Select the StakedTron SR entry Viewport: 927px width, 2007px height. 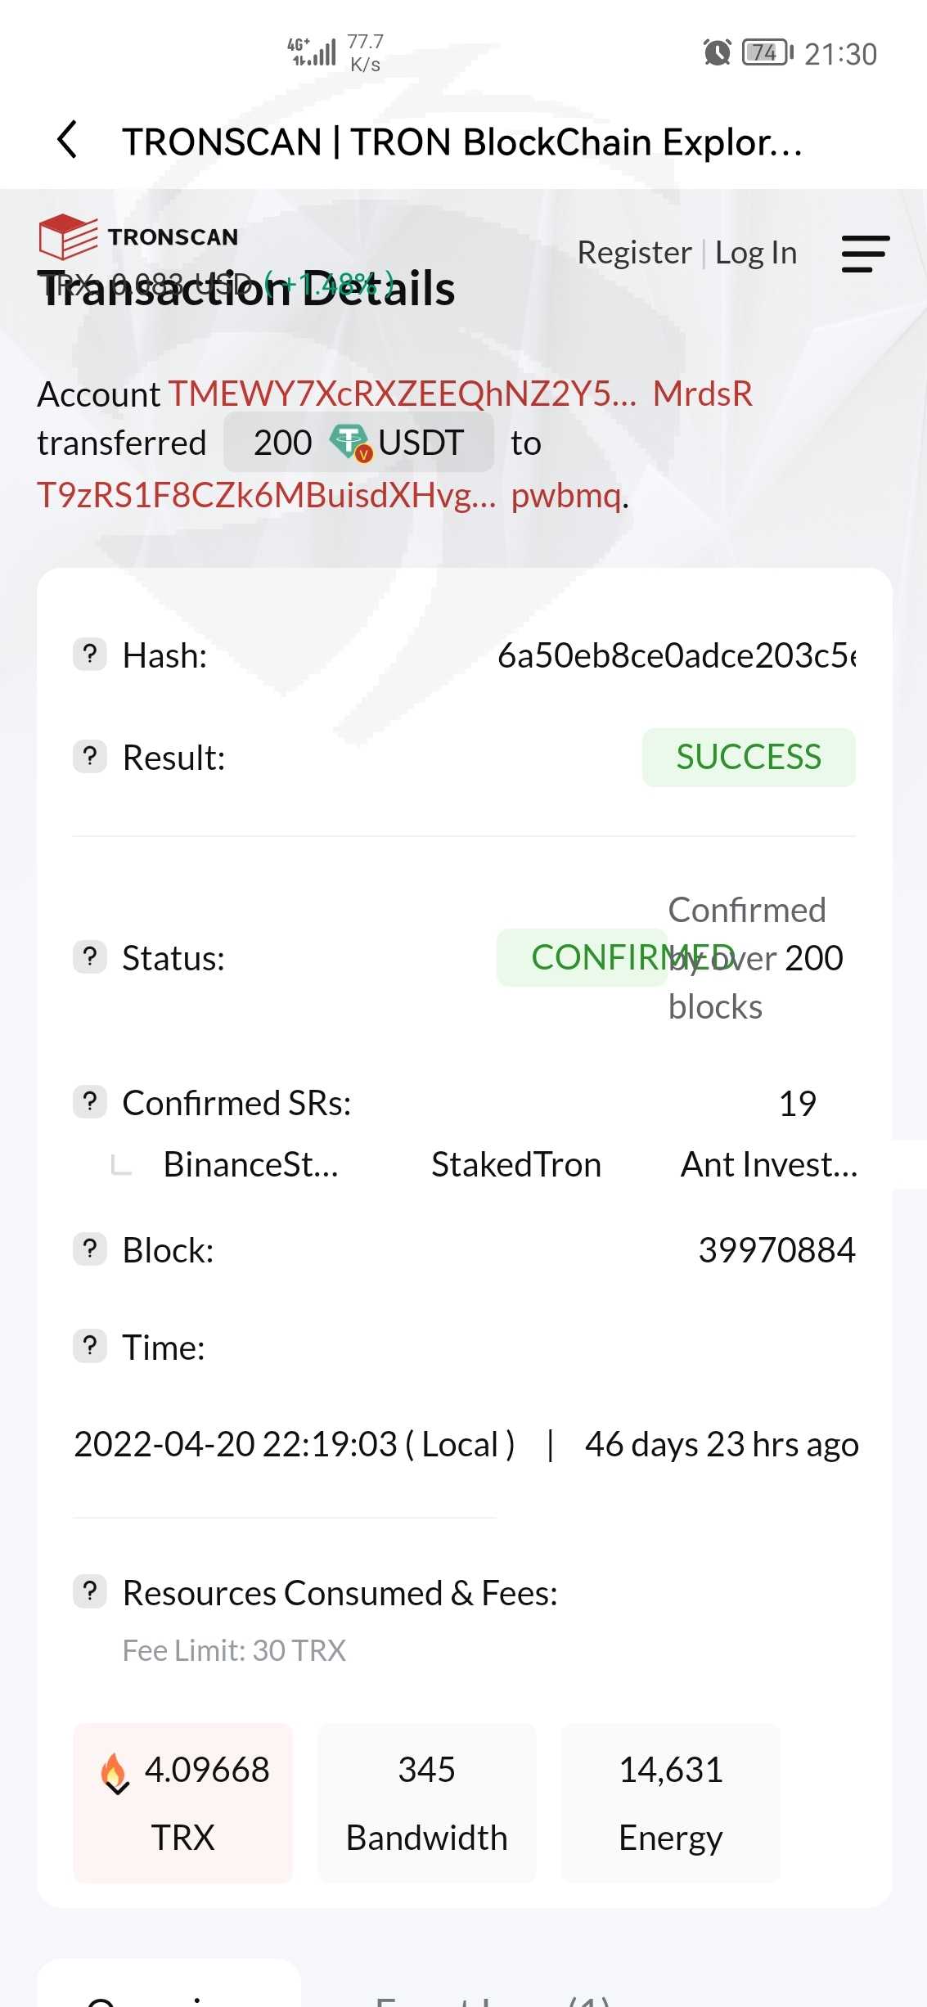tap(515, 1164)
